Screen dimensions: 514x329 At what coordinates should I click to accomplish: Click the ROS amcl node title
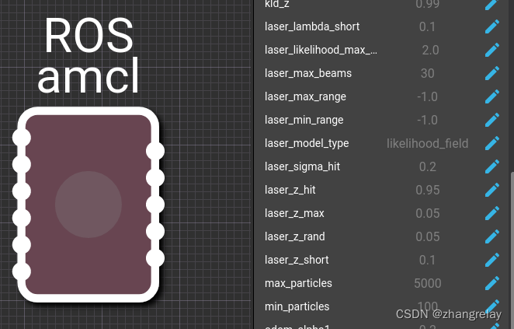89,54
